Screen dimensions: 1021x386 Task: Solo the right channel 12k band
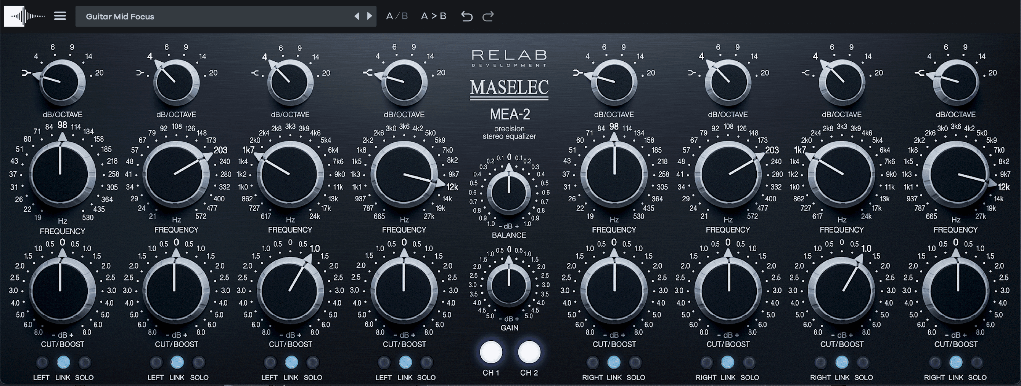point(977,362)
